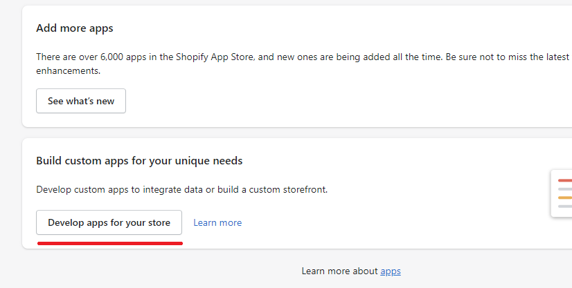The width and height of the screenshot is (572, 288).
Task: Click the bottom gray line in illustration
Action: (x=565, y=207)
